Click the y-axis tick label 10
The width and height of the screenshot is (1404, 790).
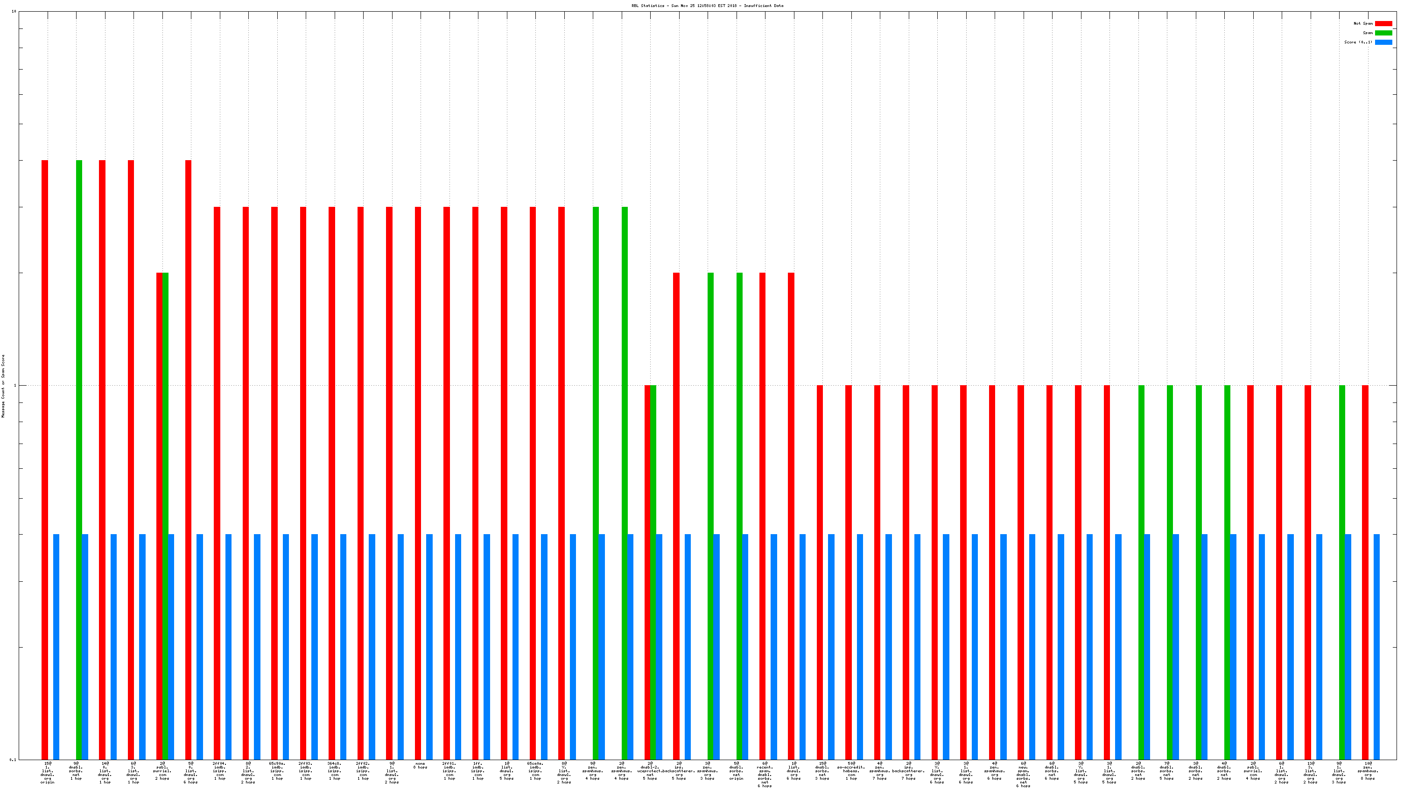tap(14, 12)
